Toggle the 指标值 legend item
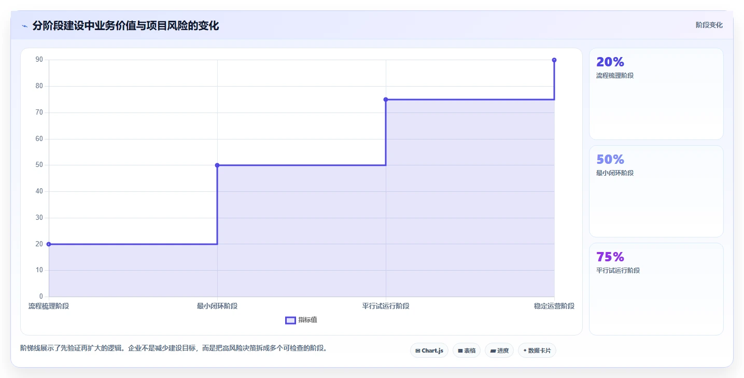Image resolution: width=744 pixels, height=378 pixels. [301, 320]
